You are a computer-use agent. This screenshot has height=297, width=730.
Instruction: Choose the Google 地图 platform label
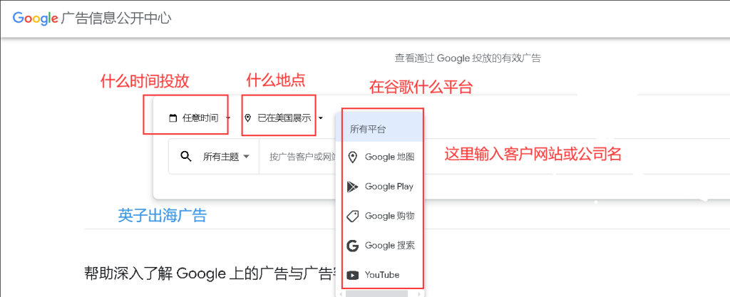click(x=389, y=157)
